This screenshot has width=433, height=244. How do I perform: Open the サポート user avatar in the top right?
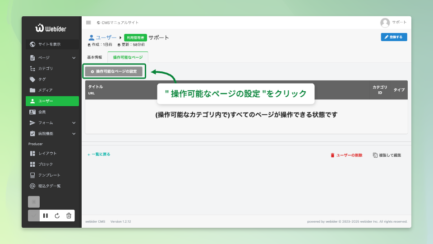pyautogui.click(x=385, y=23)
